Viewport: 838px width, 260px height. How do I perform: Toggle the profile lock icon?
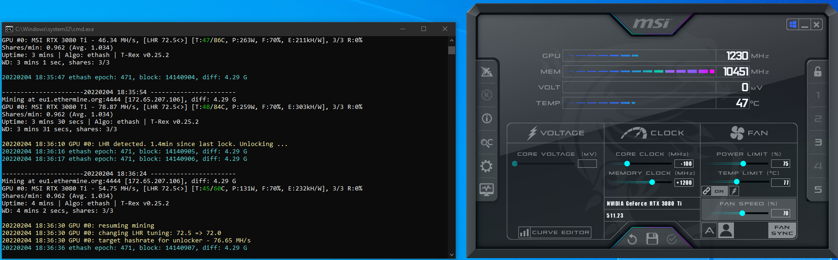818,71
